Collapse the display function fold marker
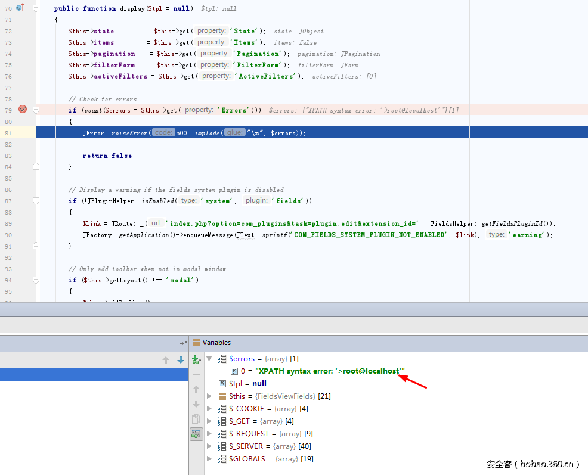 (36, 8)
